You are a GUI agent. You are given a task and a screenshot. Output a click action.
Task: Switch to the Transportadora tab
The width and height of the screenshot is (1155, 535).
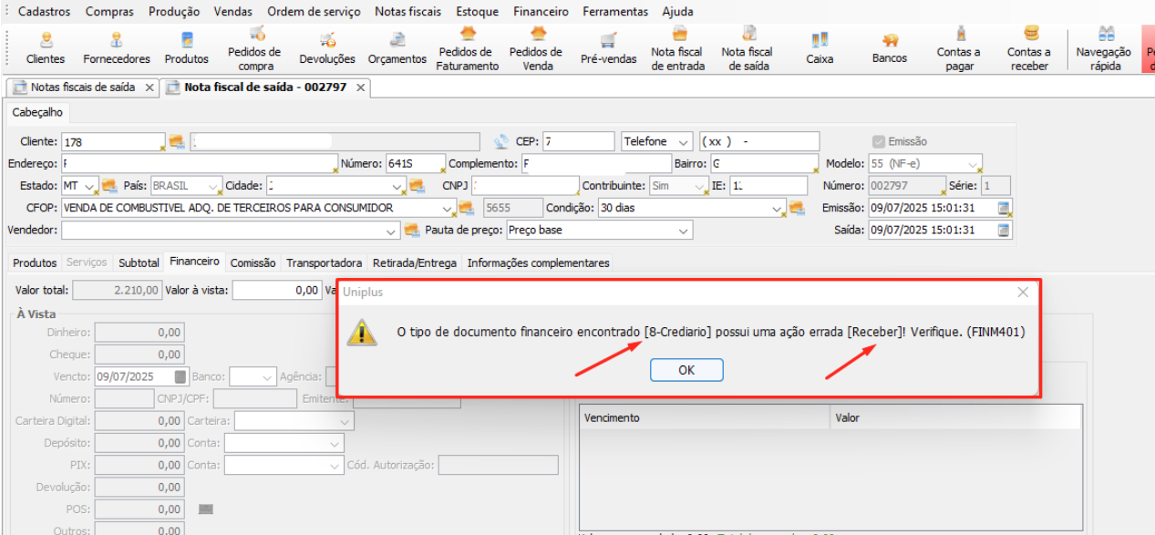[x=324, y=262]
